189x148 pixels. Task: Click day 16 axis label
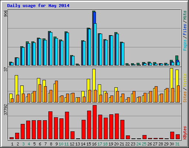[x=94, y=144]
